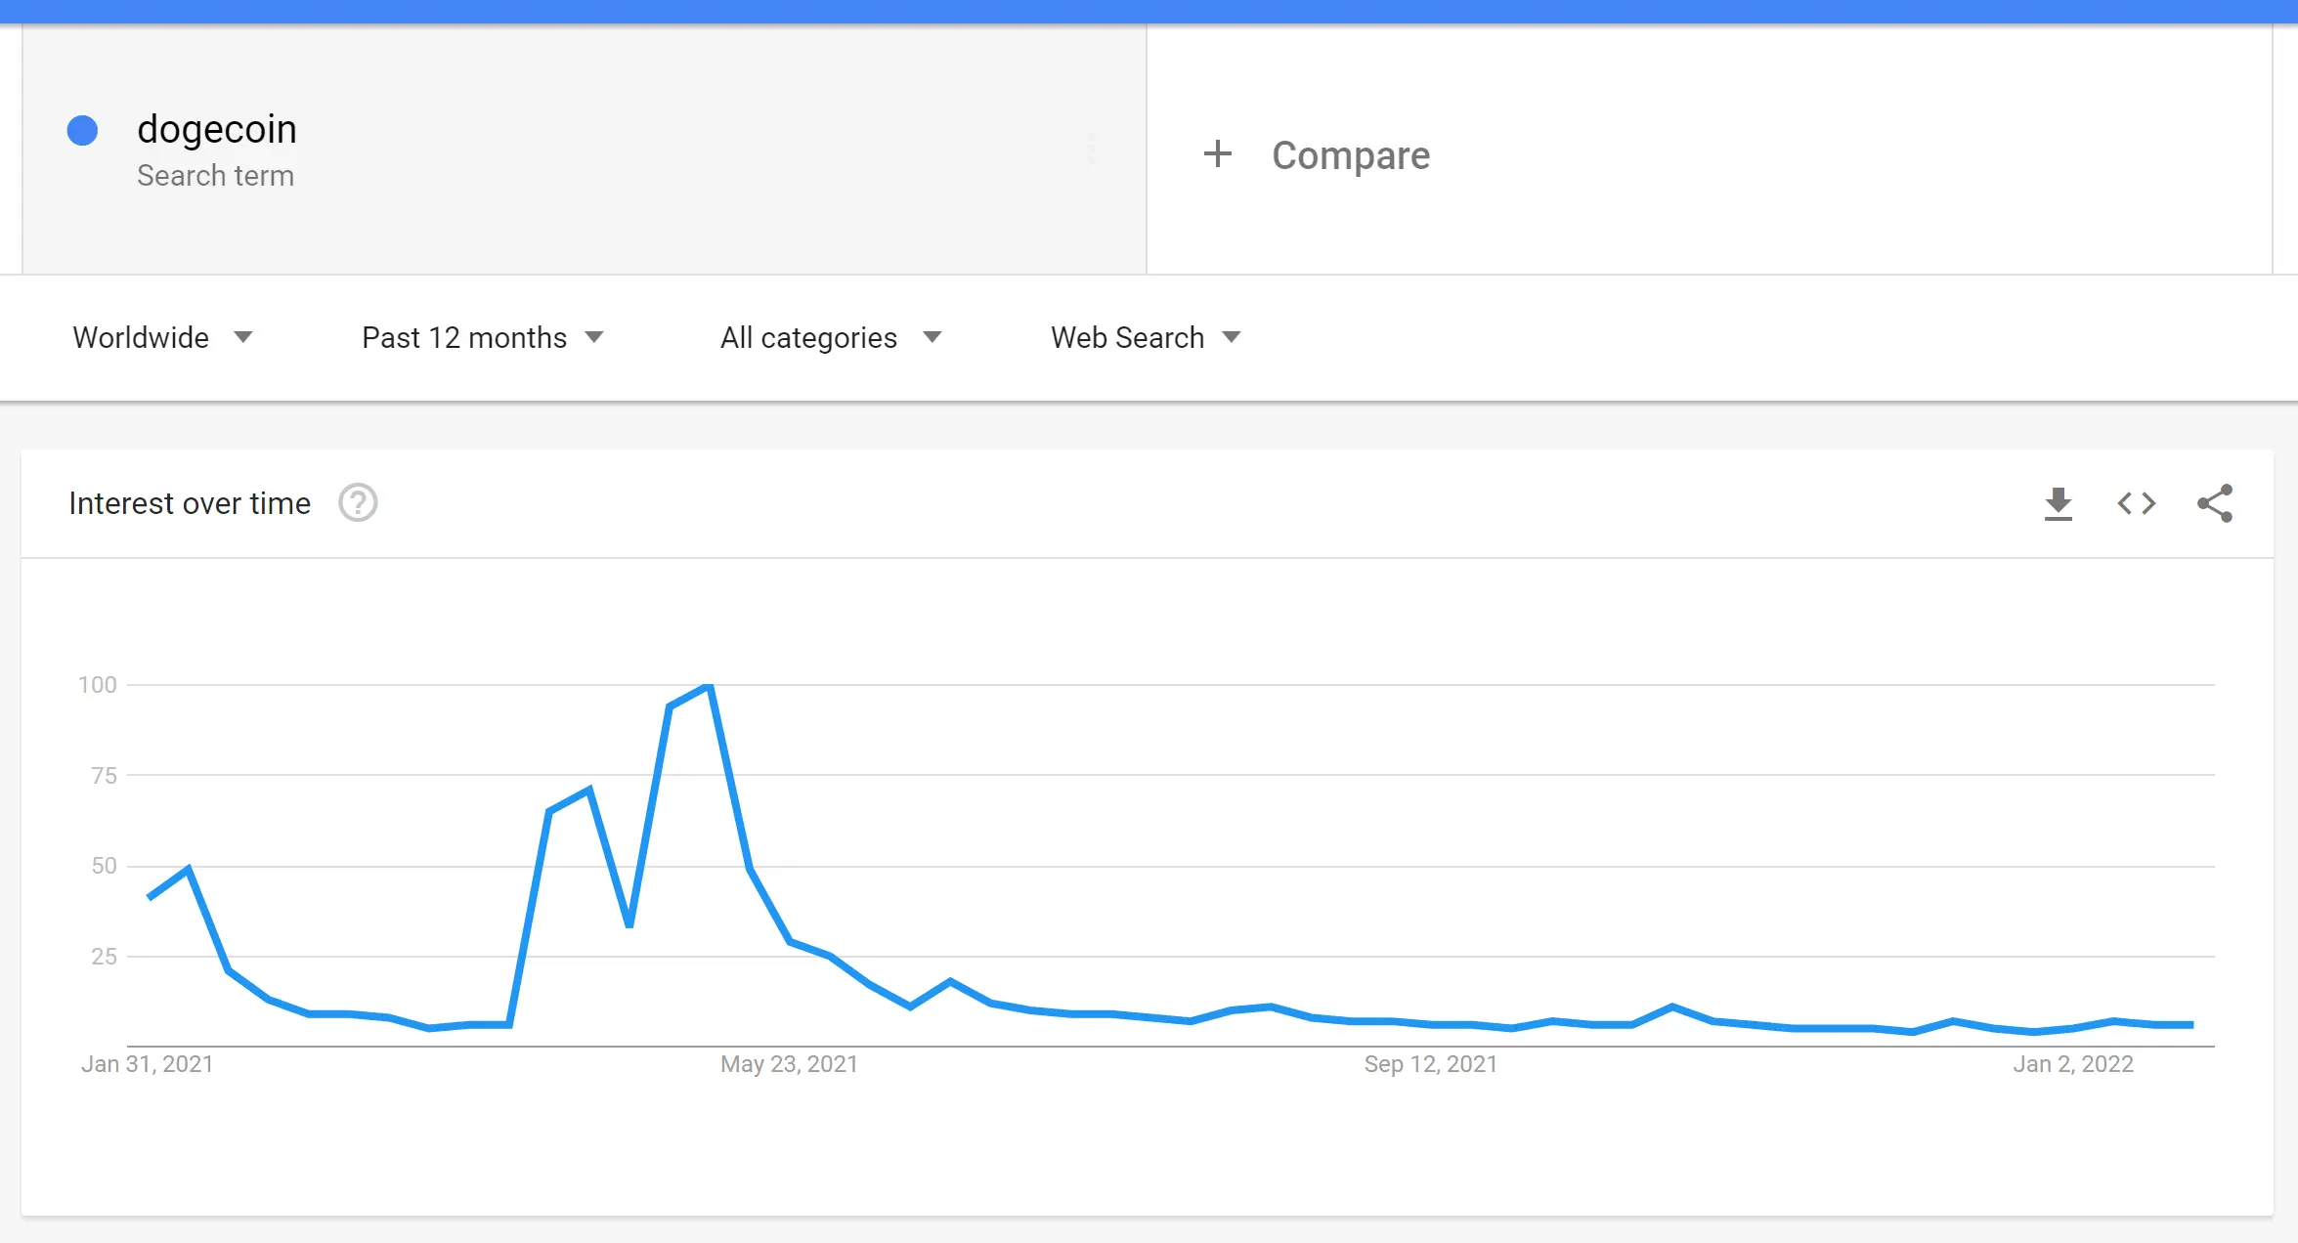2298x1243 pixels.
Task: Click the Jan 31, 2021 axis label
Action: 147,1064
